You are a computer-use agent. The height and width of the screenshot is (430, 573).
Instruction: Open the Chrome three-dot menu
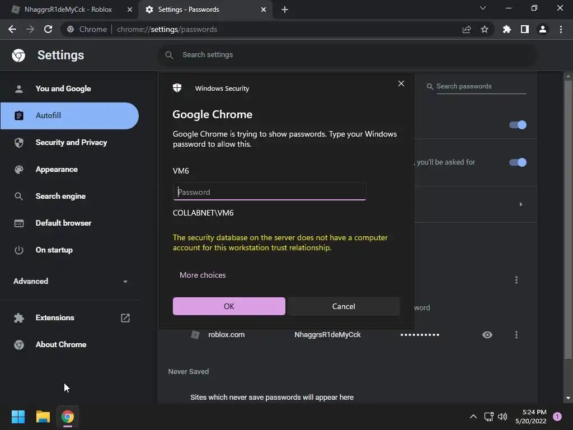click(x=561, y=29)
